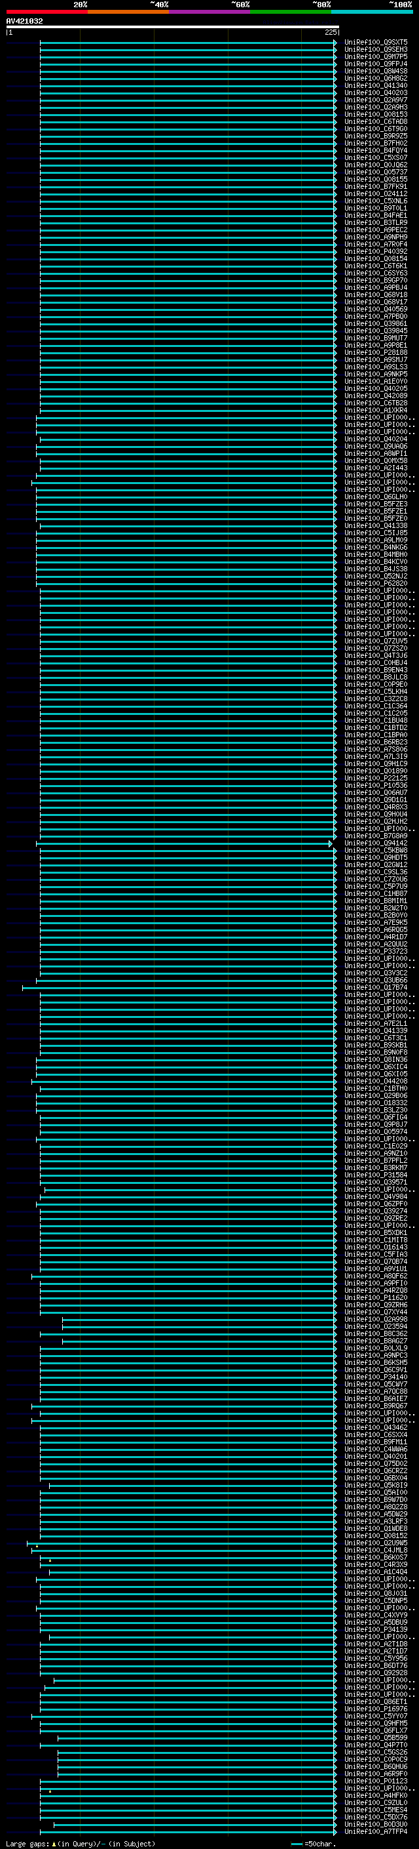Click the Large gaps legend text

81,1843
